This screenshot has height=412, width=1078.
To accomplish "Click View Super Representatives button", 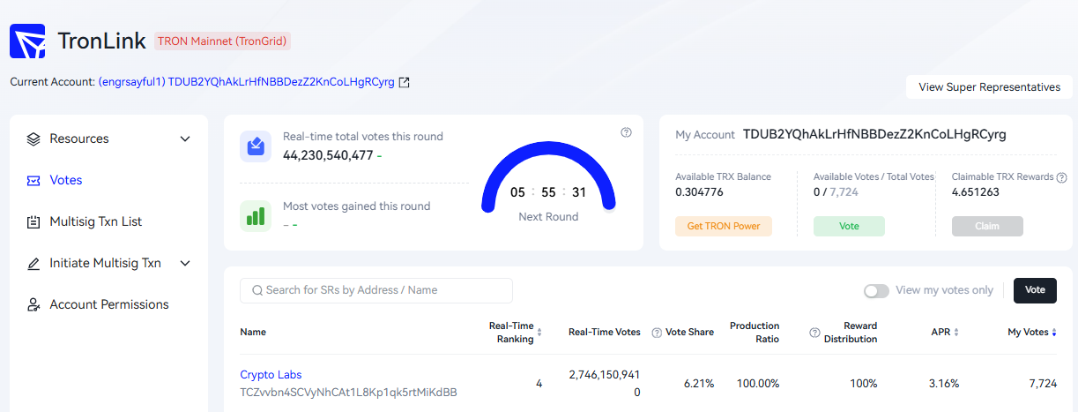I will [989, 87].
